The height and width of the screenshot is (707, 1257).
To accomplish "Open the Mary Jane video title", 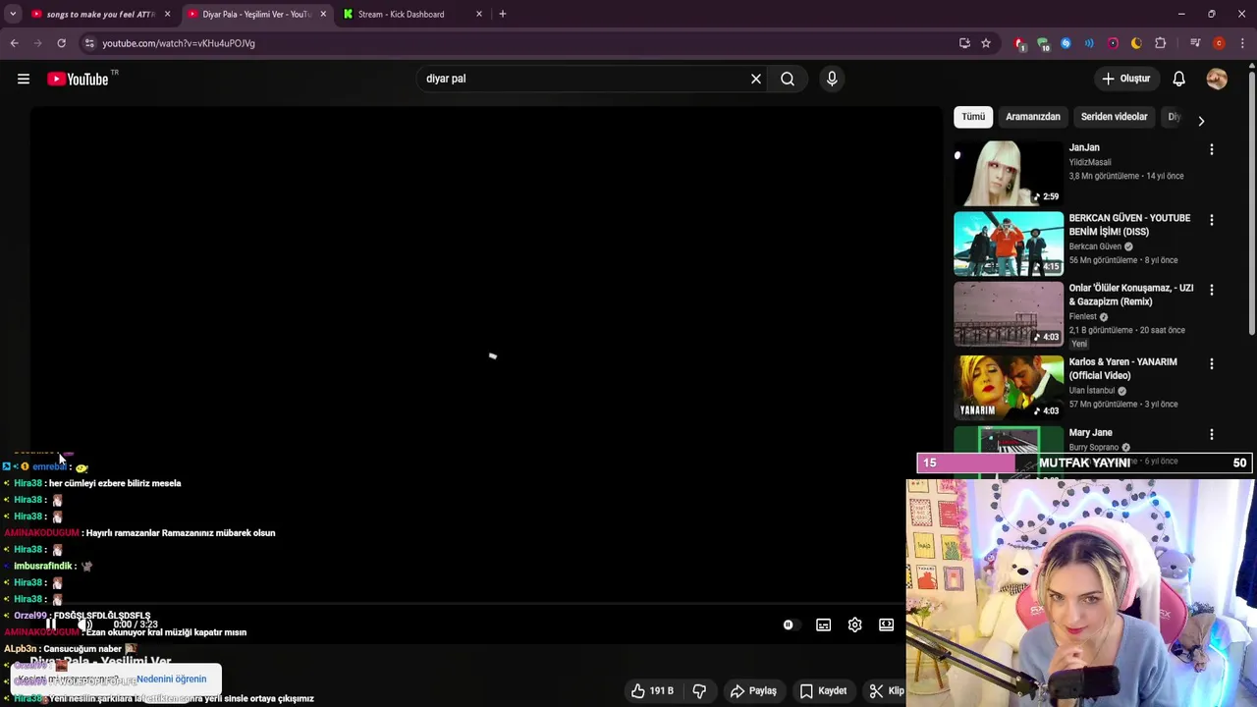I will pos(1090,433).
